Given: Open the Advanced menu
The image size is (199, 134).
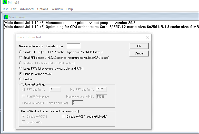Looking at the screenshot, I should [27, 9].
